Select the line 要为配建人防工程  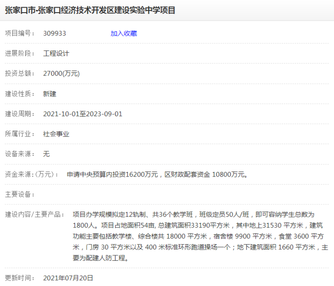101,258
